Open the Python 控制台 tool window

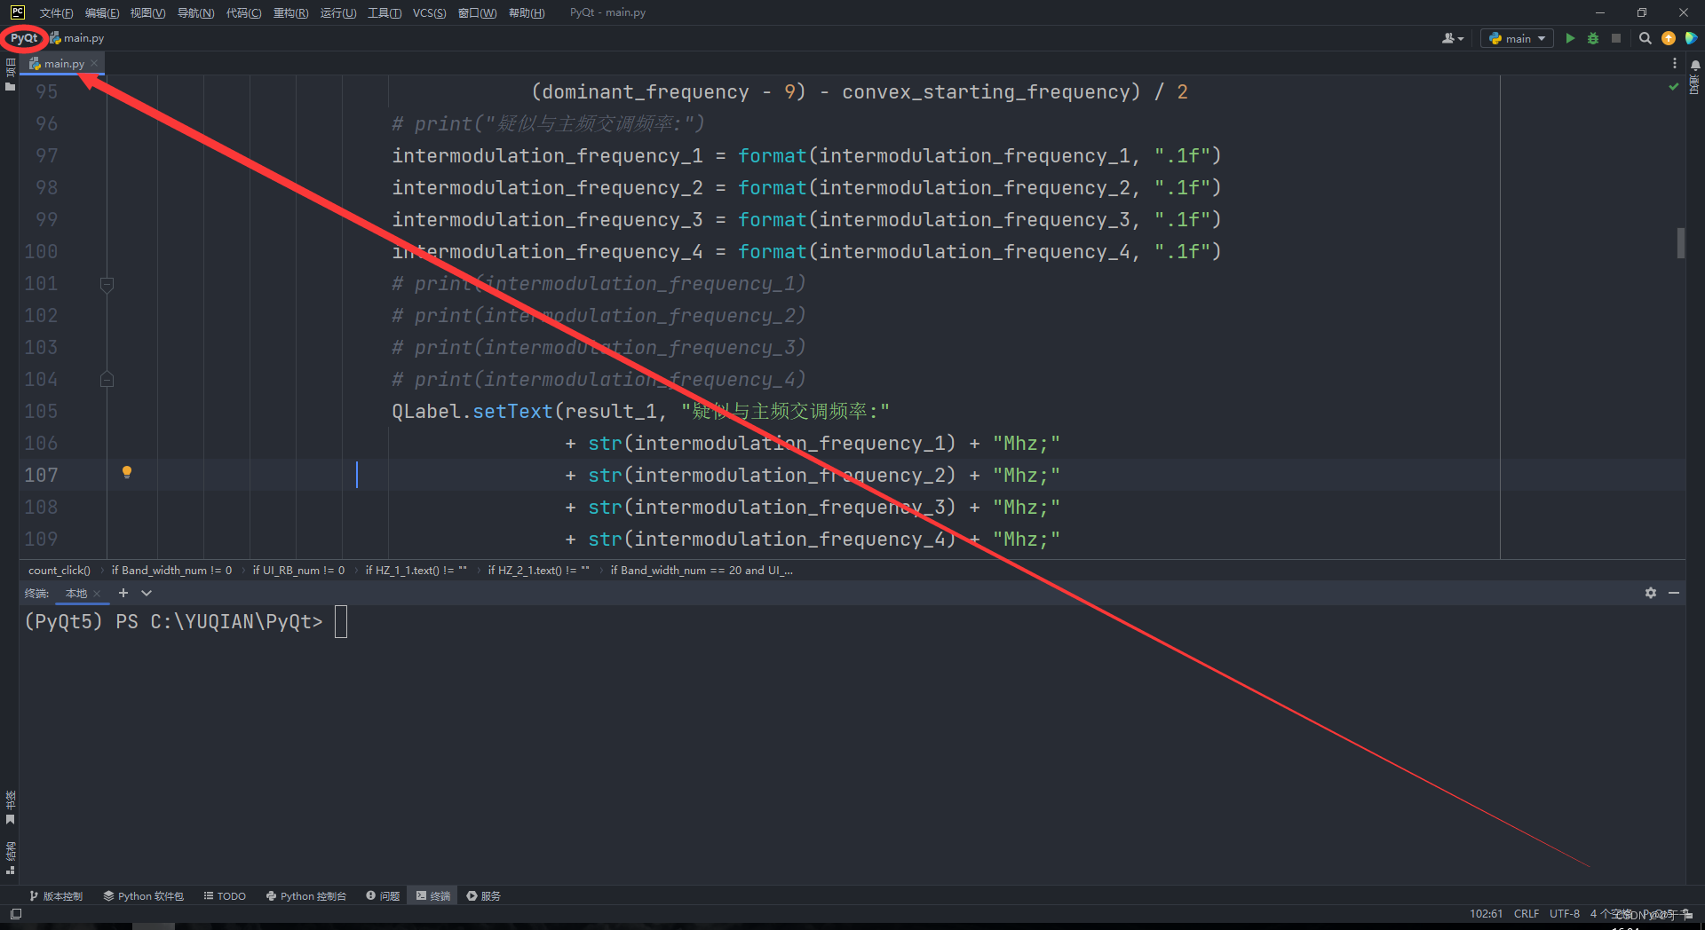point(305,895)
